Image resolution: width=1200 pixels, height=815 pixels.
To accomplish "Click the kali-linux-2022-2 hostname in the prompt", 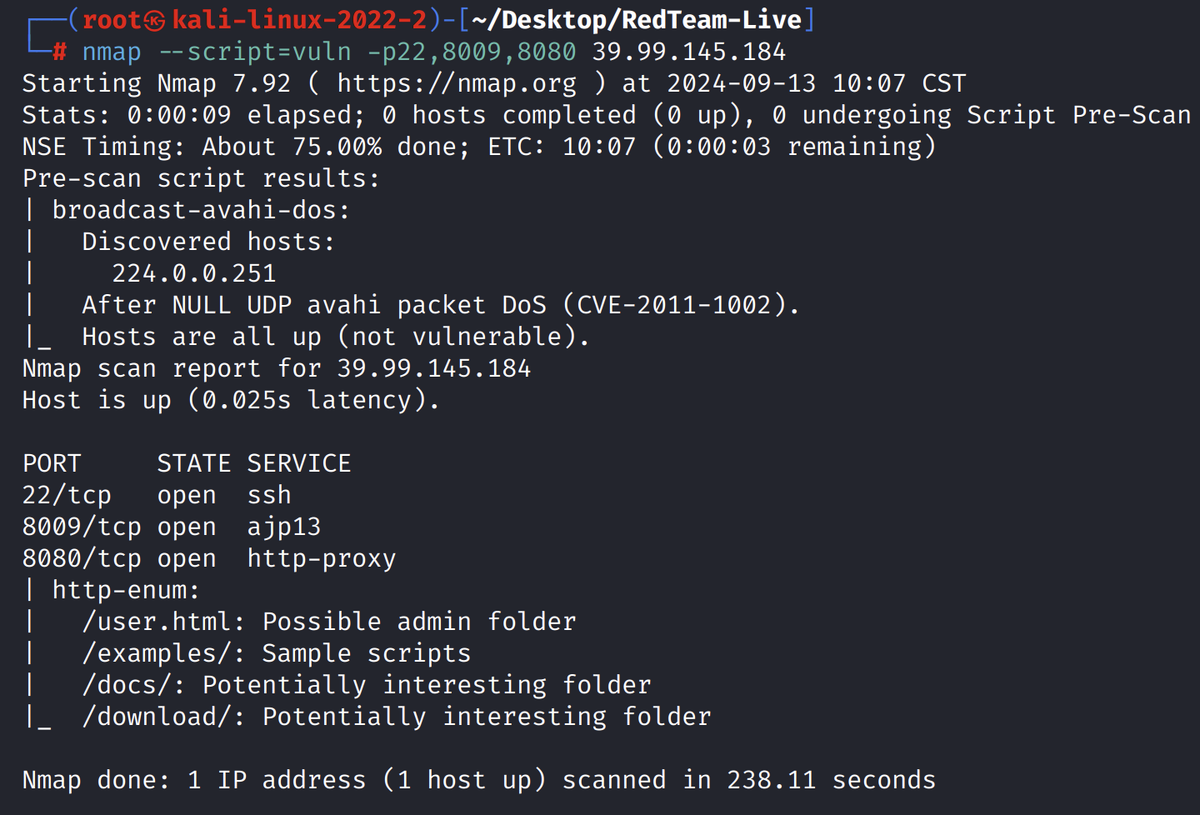I will [299, 20].
